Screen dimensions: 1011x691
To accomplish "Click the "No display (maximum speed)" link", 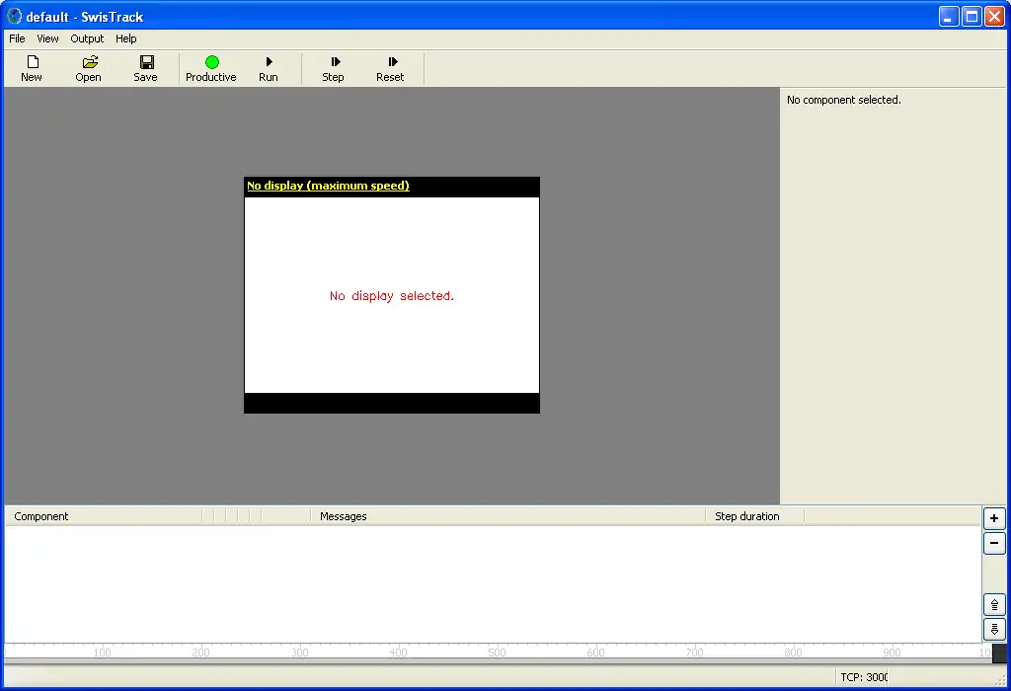I will (x=328, y=186).
